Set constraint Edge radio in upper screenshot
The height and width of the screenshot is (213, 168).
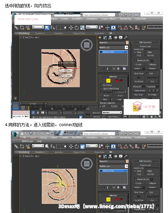pos(146,52)
